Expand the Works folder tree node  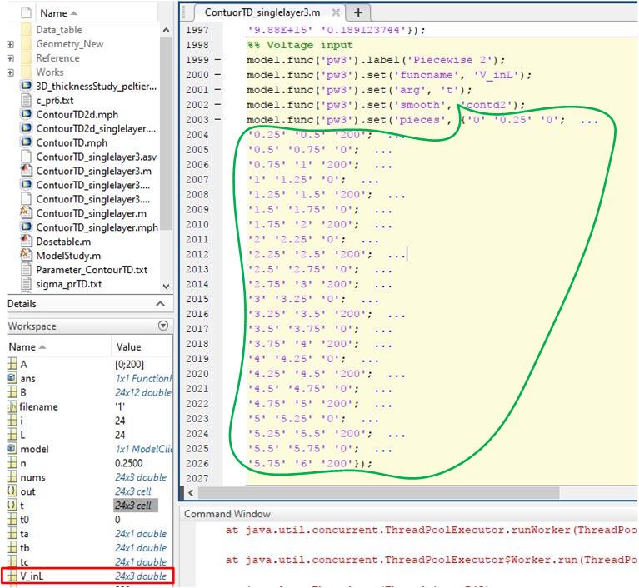tap(10, 72)
